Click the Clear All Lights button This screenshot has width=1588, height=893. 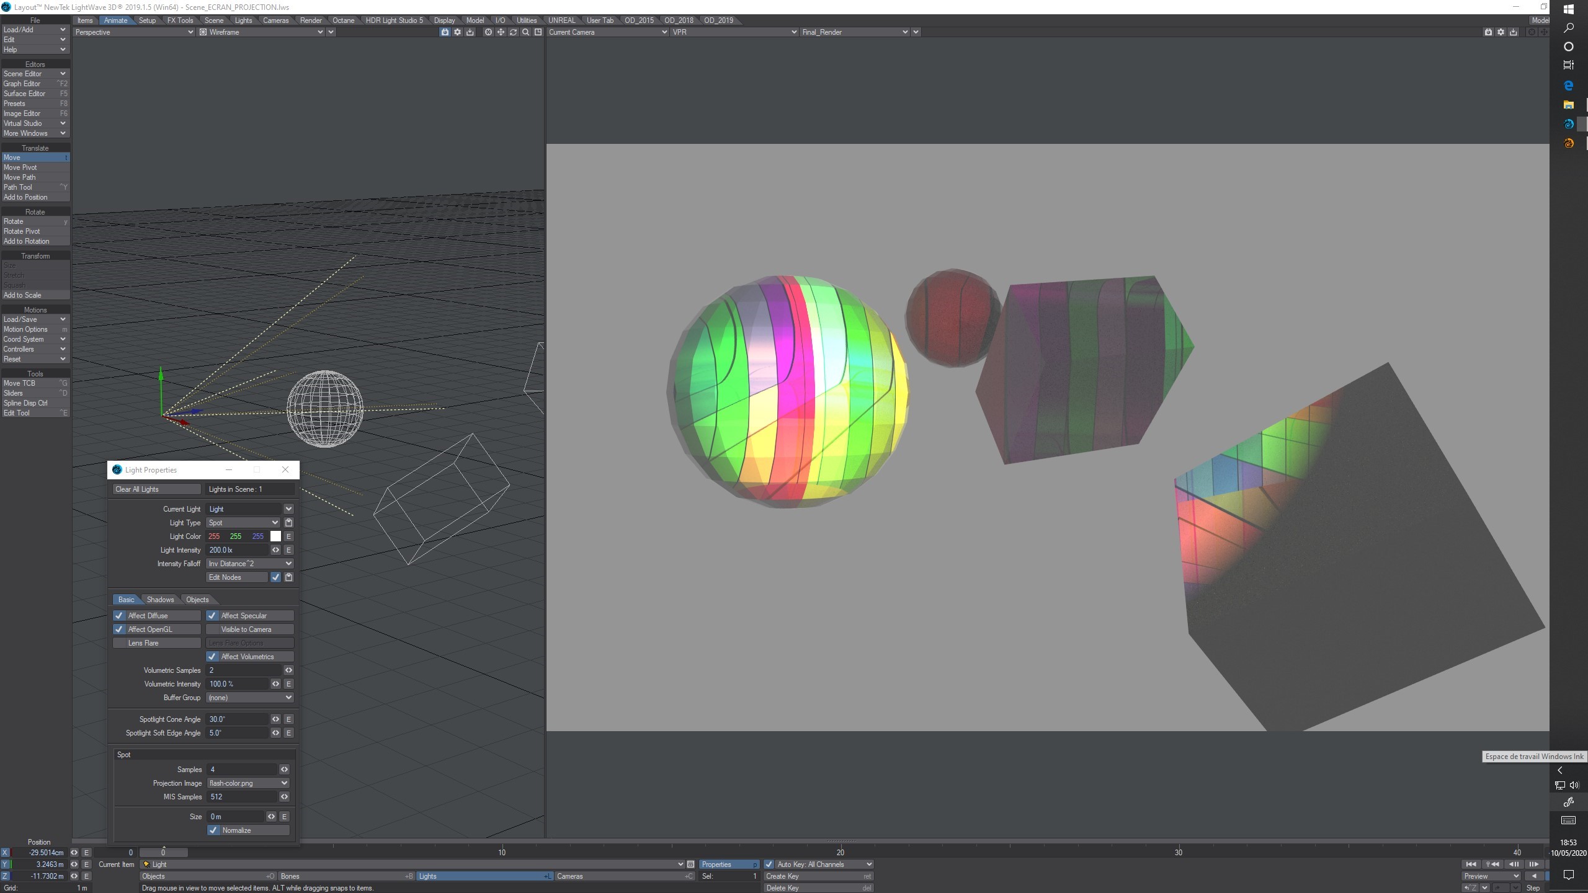[x=156, y=489]
